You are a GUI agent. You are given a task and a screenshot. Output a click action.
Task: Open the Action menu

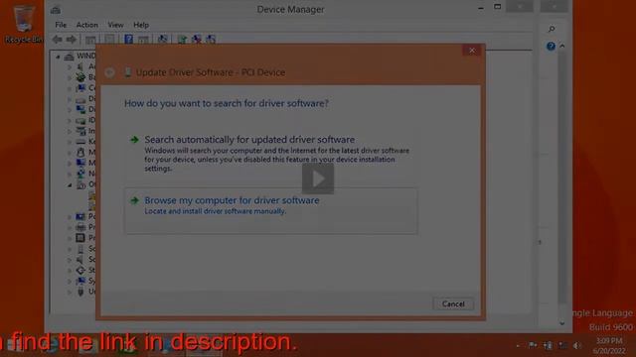click(x=87, y=25)
